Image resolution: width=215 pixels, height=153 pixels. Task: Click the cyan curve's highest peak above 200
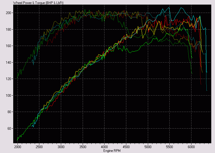[181, 8]
